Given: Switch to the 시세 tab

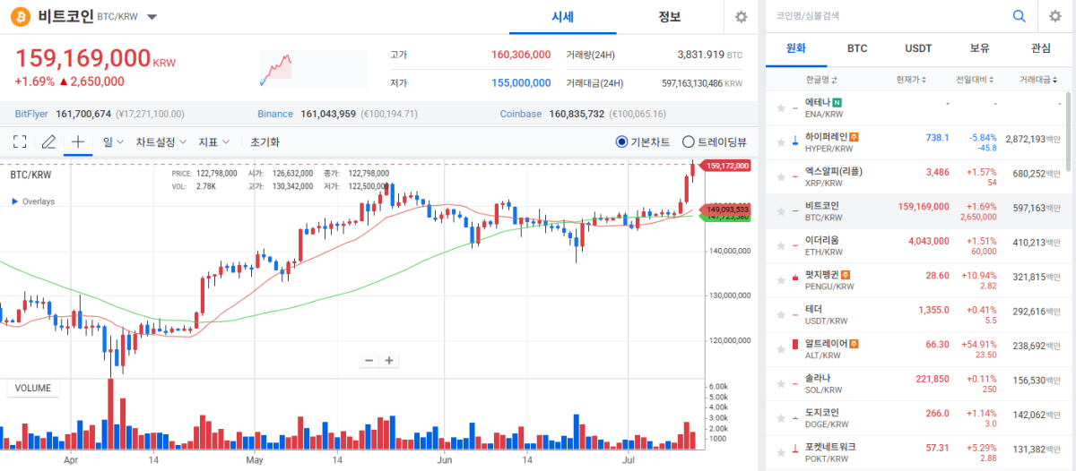Looking at the screenshot, I should point(562,17).
